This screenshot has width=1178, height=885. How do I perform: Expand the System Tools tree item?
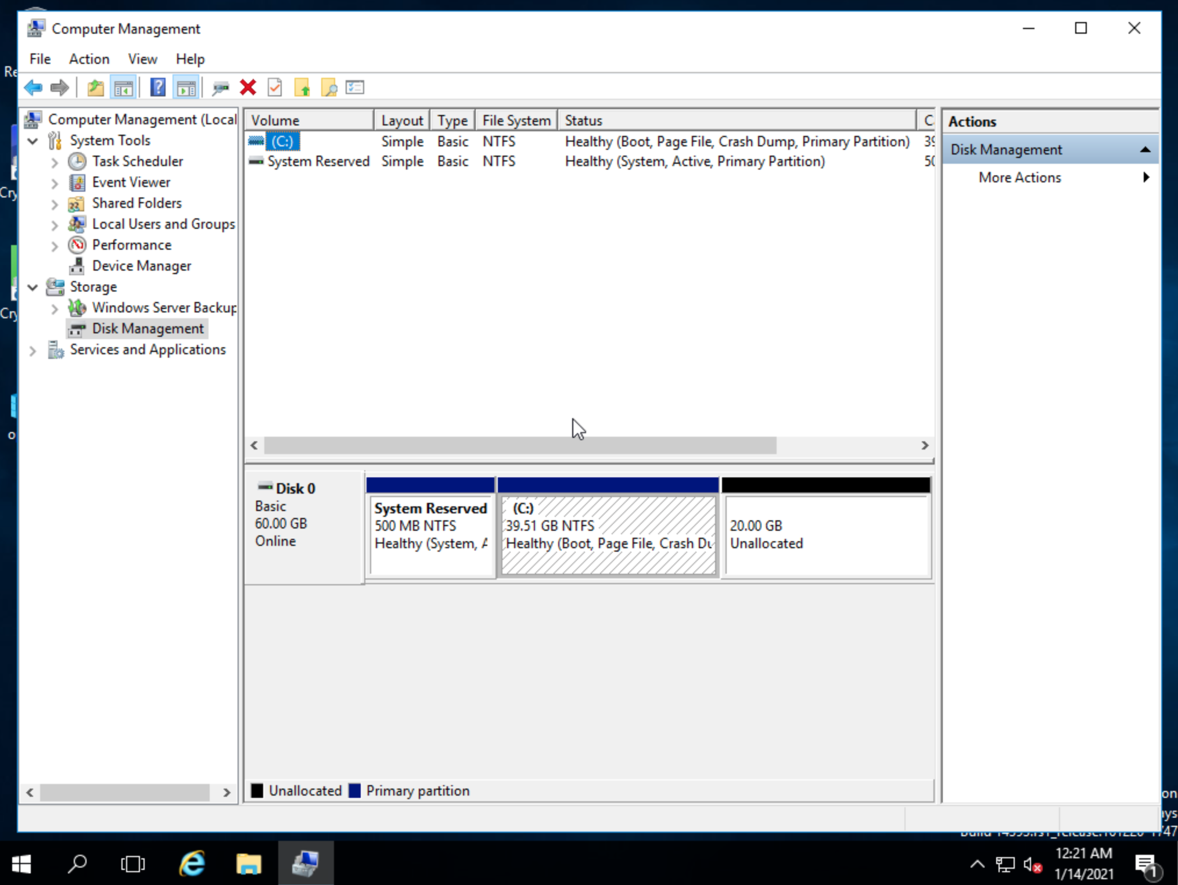[x=33, y=139]
